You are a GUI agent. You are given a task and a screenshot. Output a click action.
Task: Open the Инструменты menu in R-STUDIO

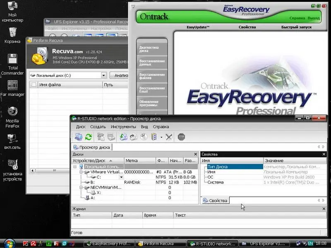pos(123,127)
